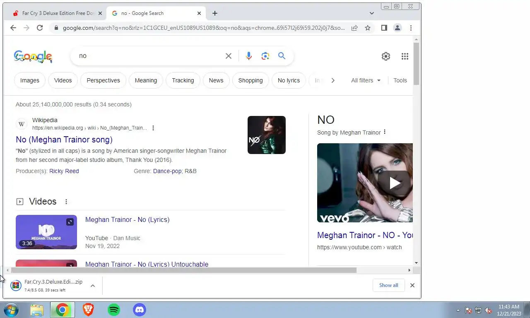This screenshot has width=530, height=318.
Task: Click the blue search magnifier
Action: tap(282, 56)
